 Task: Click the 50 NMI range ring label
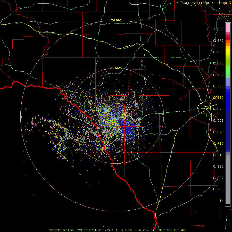(x=116, y=68)
